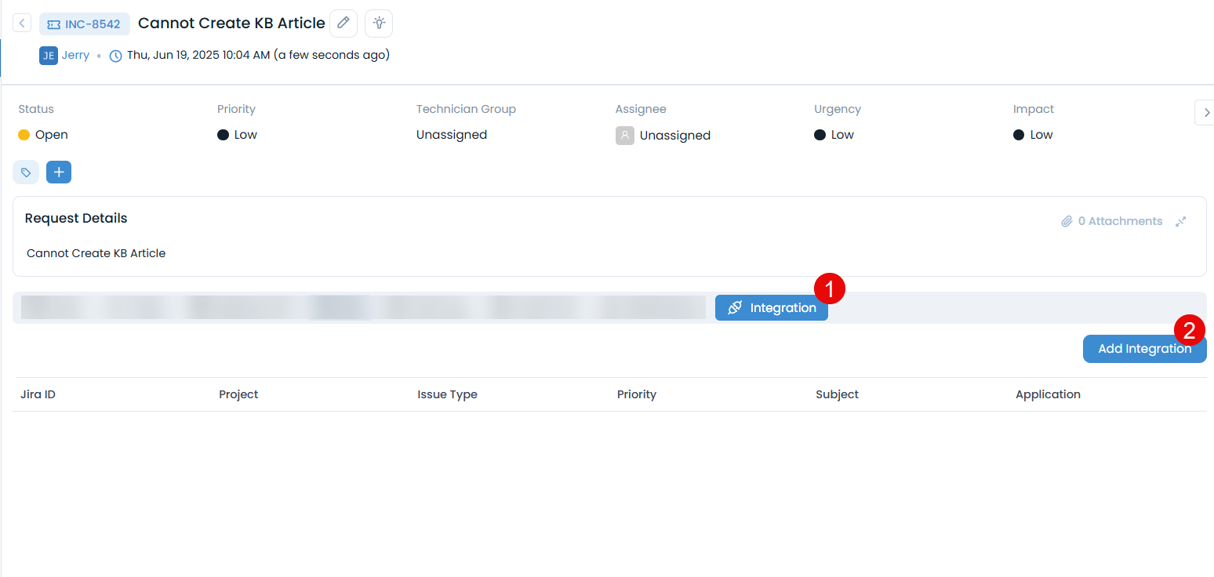
Task: Click the Jira ID column header
Action: 38,394
